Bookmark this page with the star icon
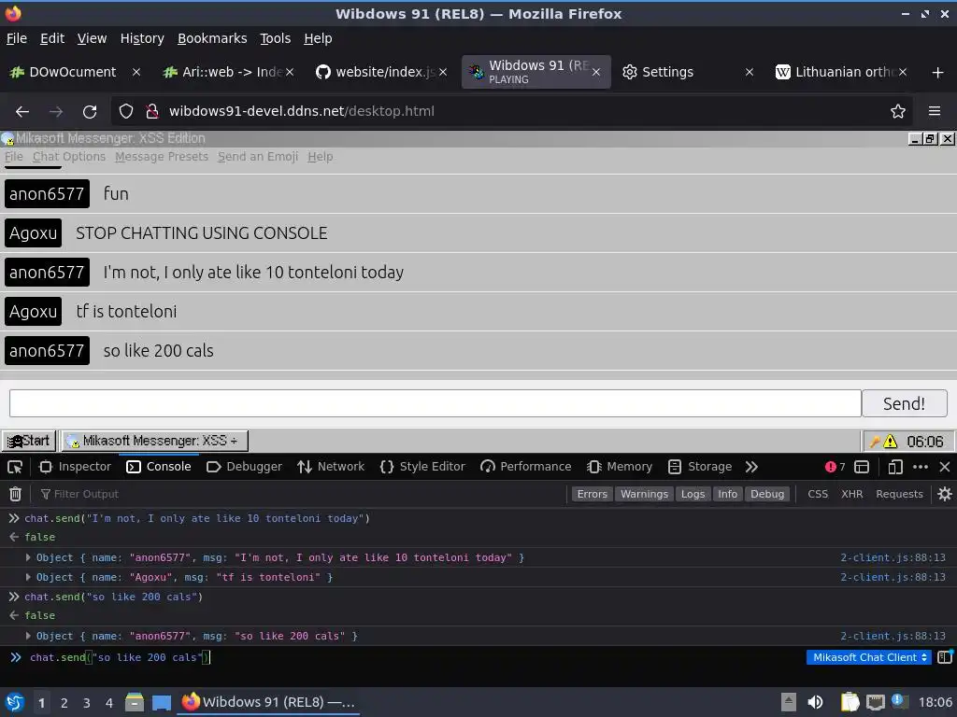957x717 pixels. pyautogui.click(x=897, y=112)
